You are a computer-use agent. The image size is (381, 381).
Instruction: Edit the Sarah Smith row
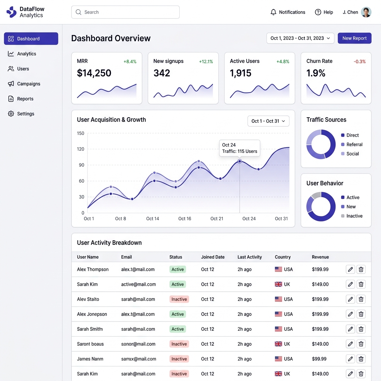pyautogui.click(x=350, y=329)
